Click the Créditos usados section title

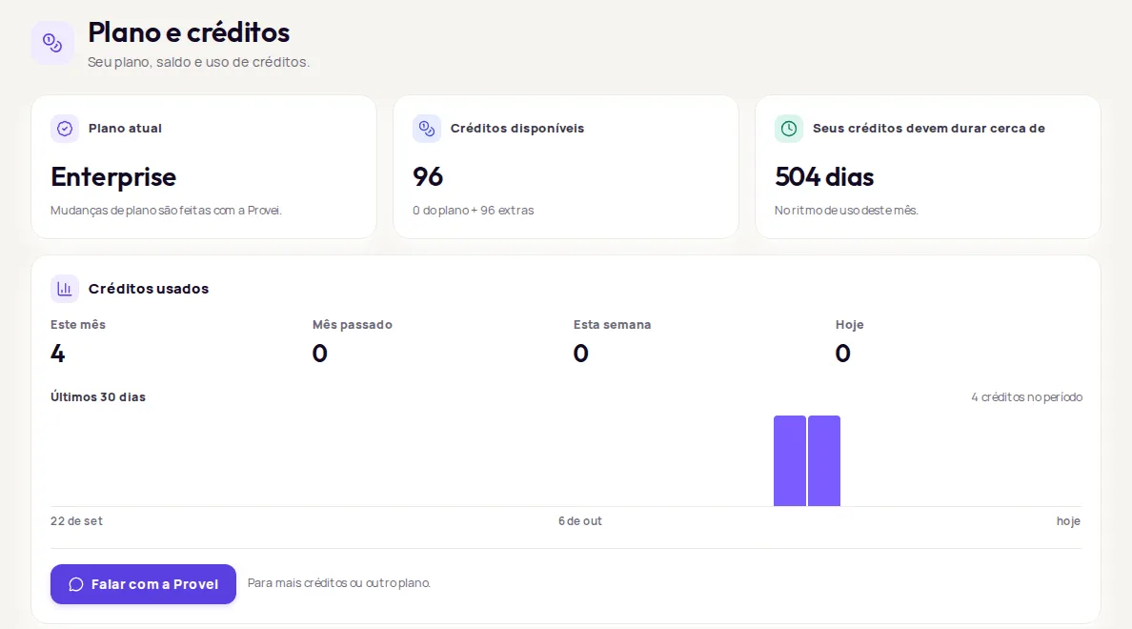pyautogui.click(x=148, y=289)
